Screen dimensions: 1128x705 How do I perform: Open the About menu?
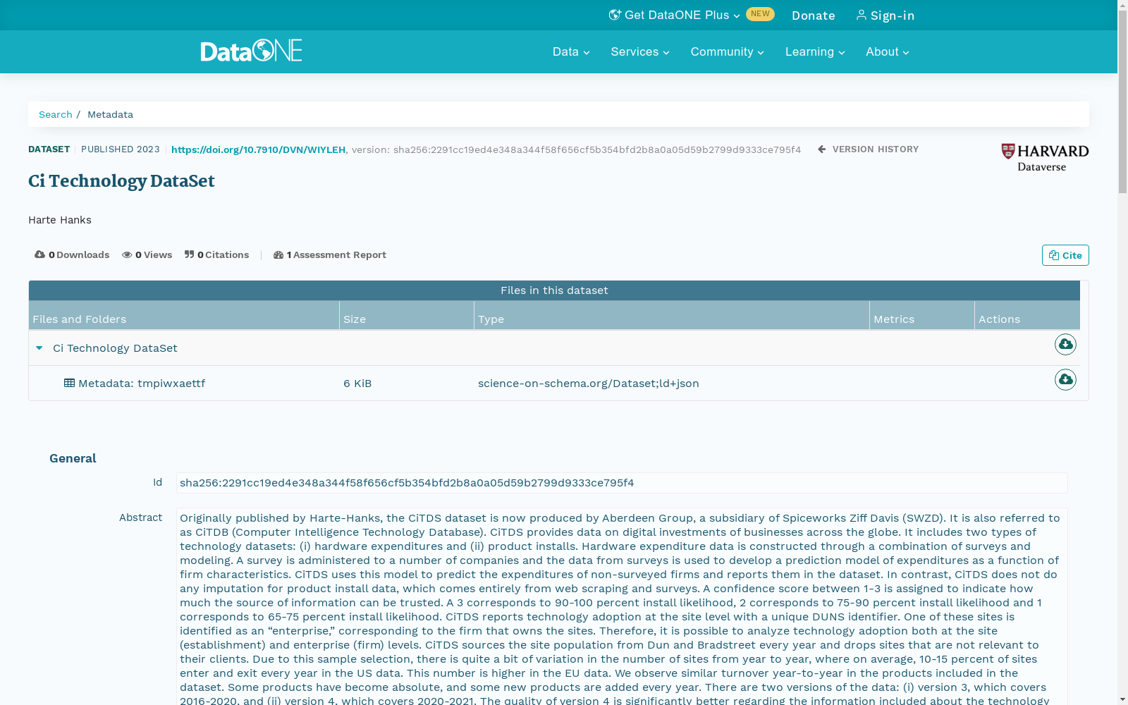click(x=888, y=51)
